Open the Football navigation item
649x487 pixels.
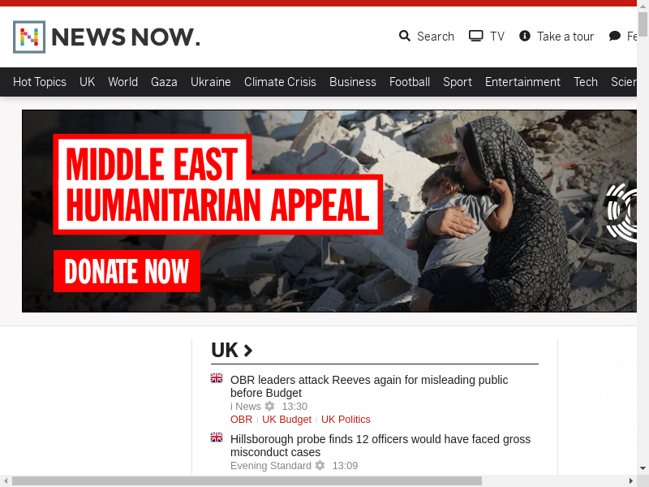[x=410, y=82]
